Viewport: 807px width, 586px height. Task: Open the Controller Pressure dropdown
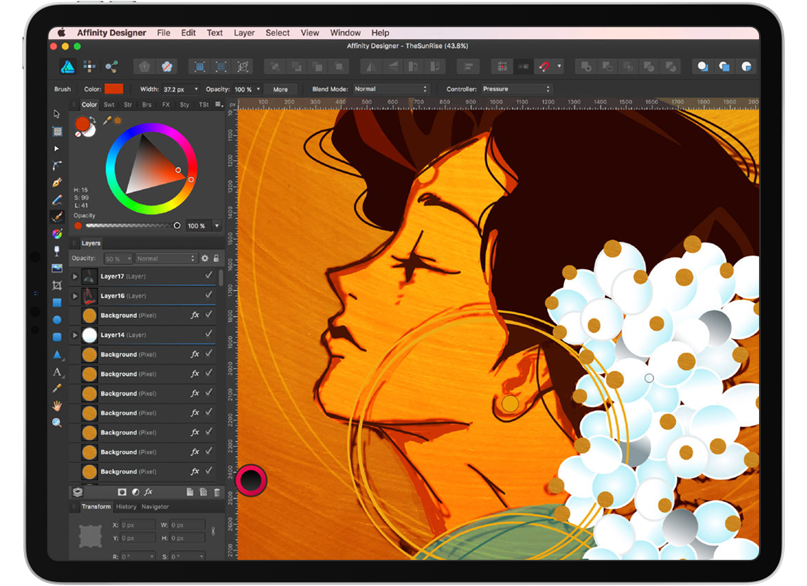click(516, 89)
